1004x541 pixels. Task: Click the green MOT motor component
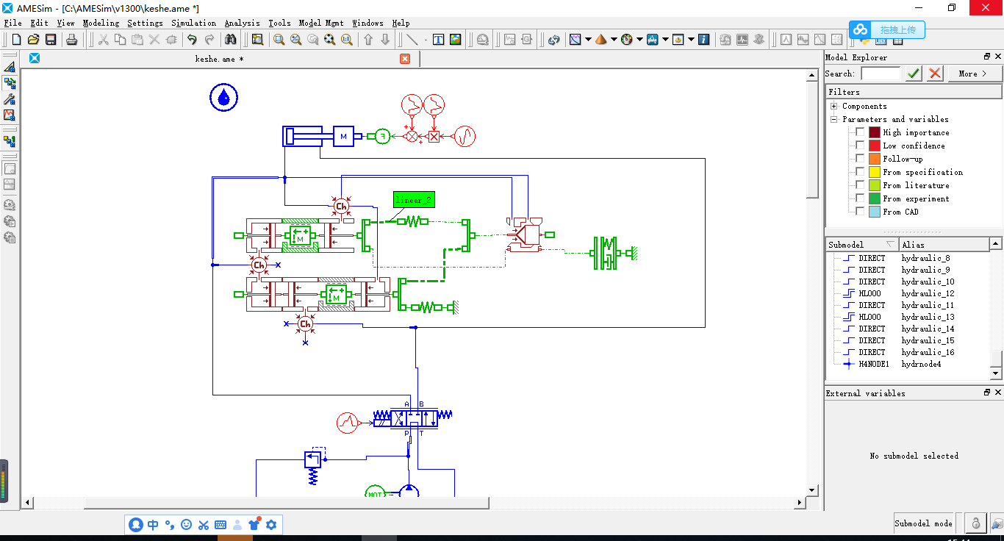375,492
